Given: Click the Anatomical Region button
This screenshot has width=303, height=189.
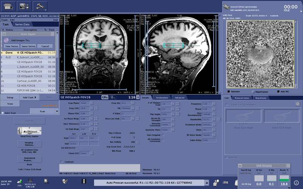Looking at the screenshot, I should 30,159.
